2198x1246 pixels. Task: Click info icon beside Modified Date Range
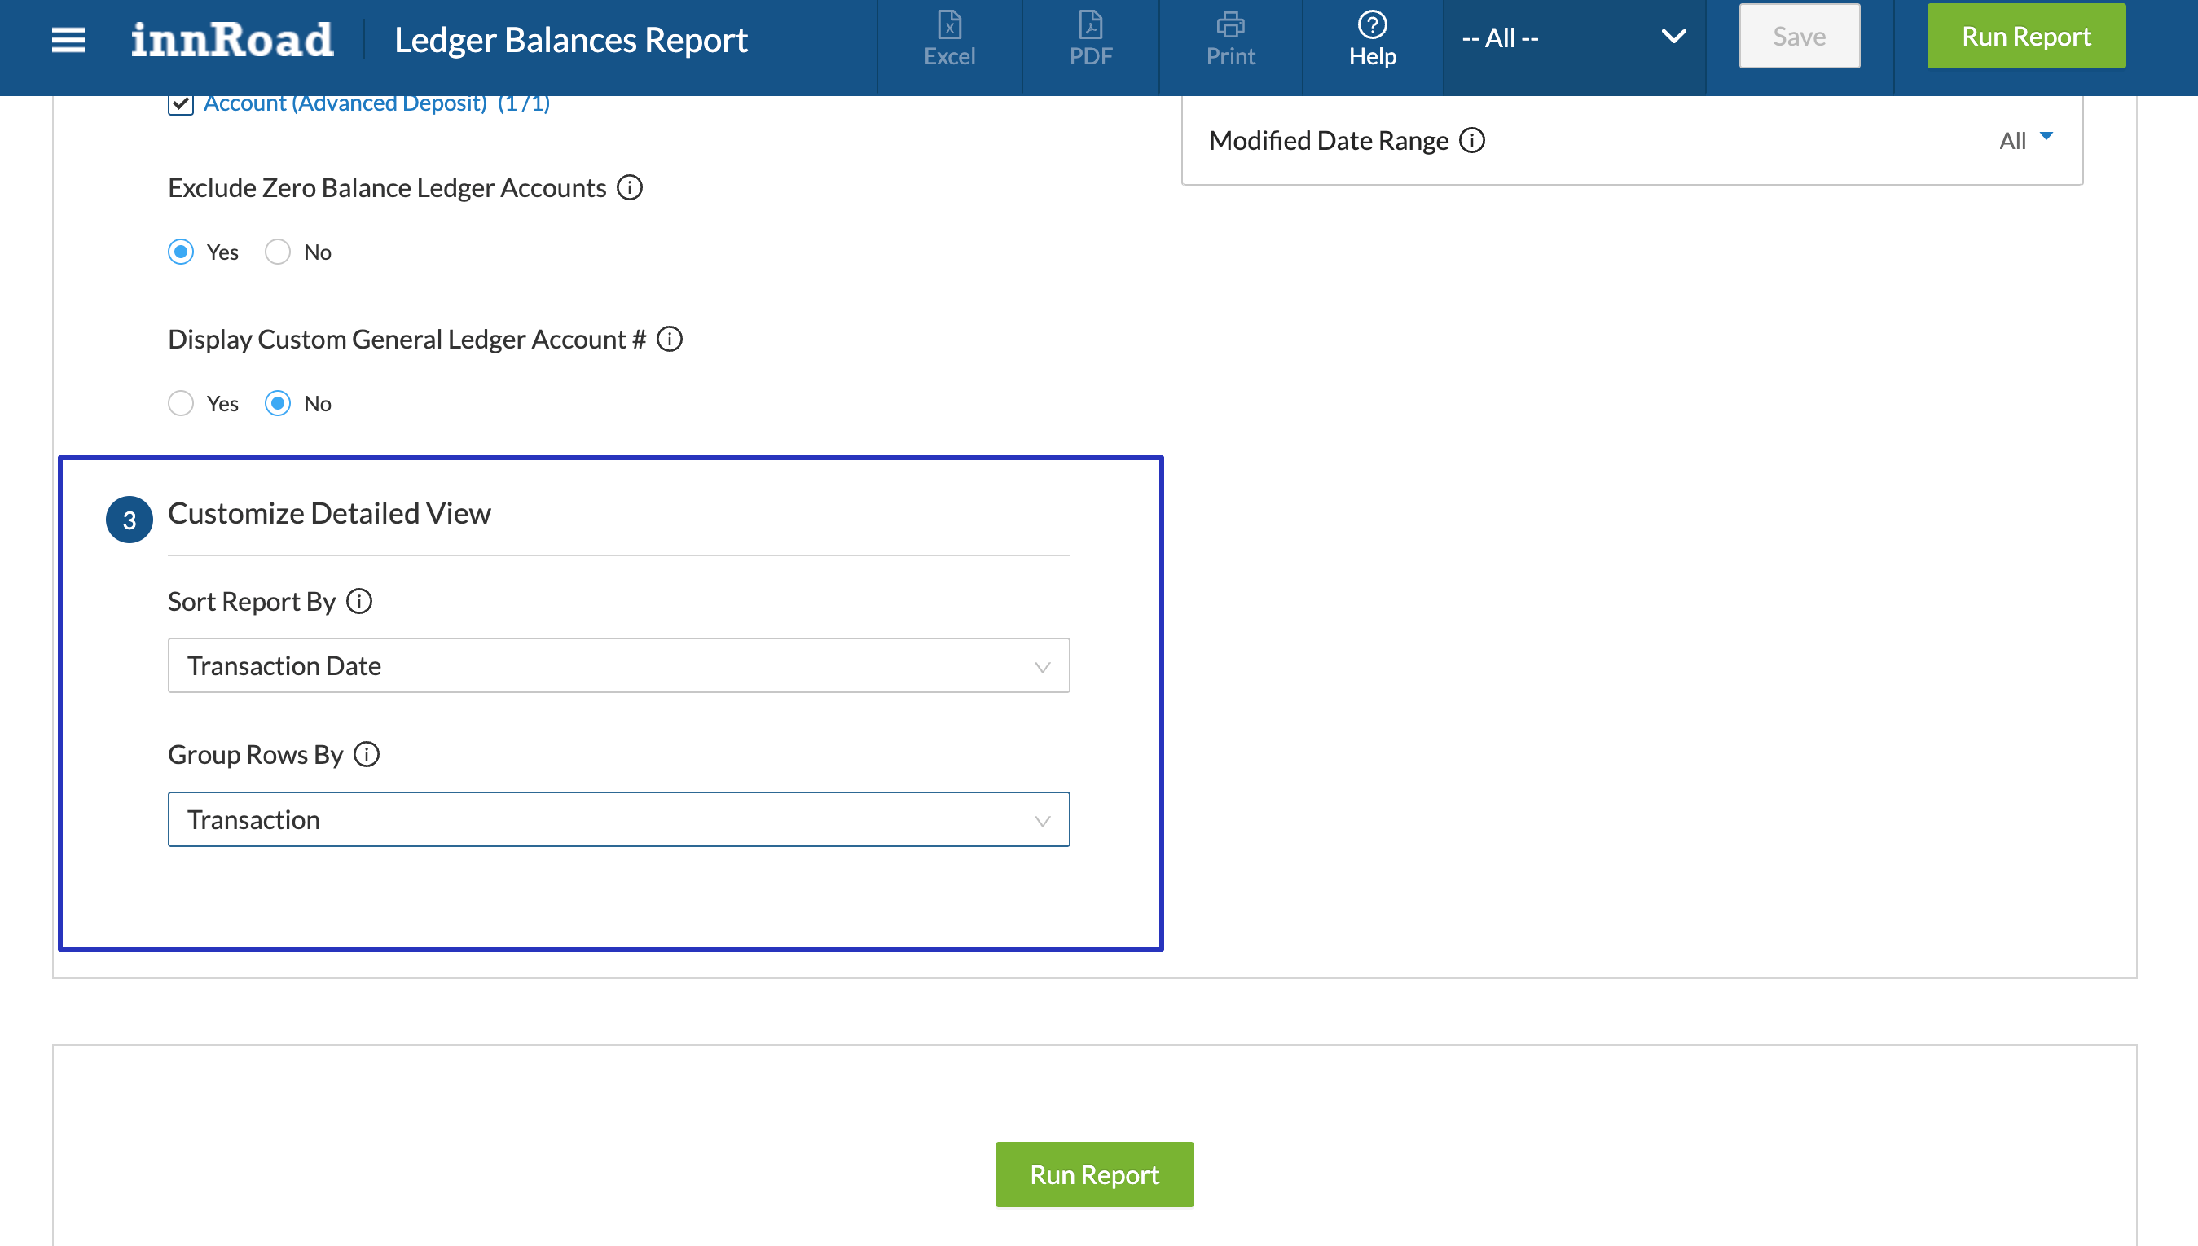(1471, 140)
